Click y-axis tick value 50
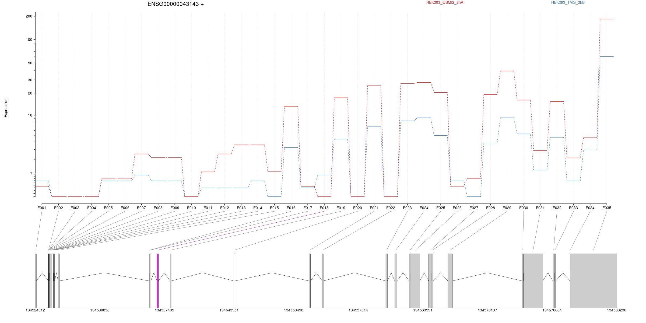This screenshot has height=323, width=646. (x=30, y=63)
